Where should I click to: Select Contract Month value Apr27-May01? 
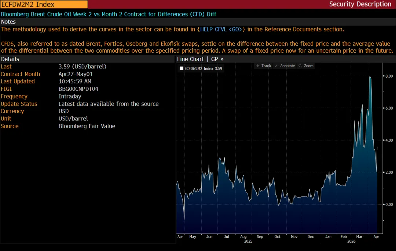(76, 74)
